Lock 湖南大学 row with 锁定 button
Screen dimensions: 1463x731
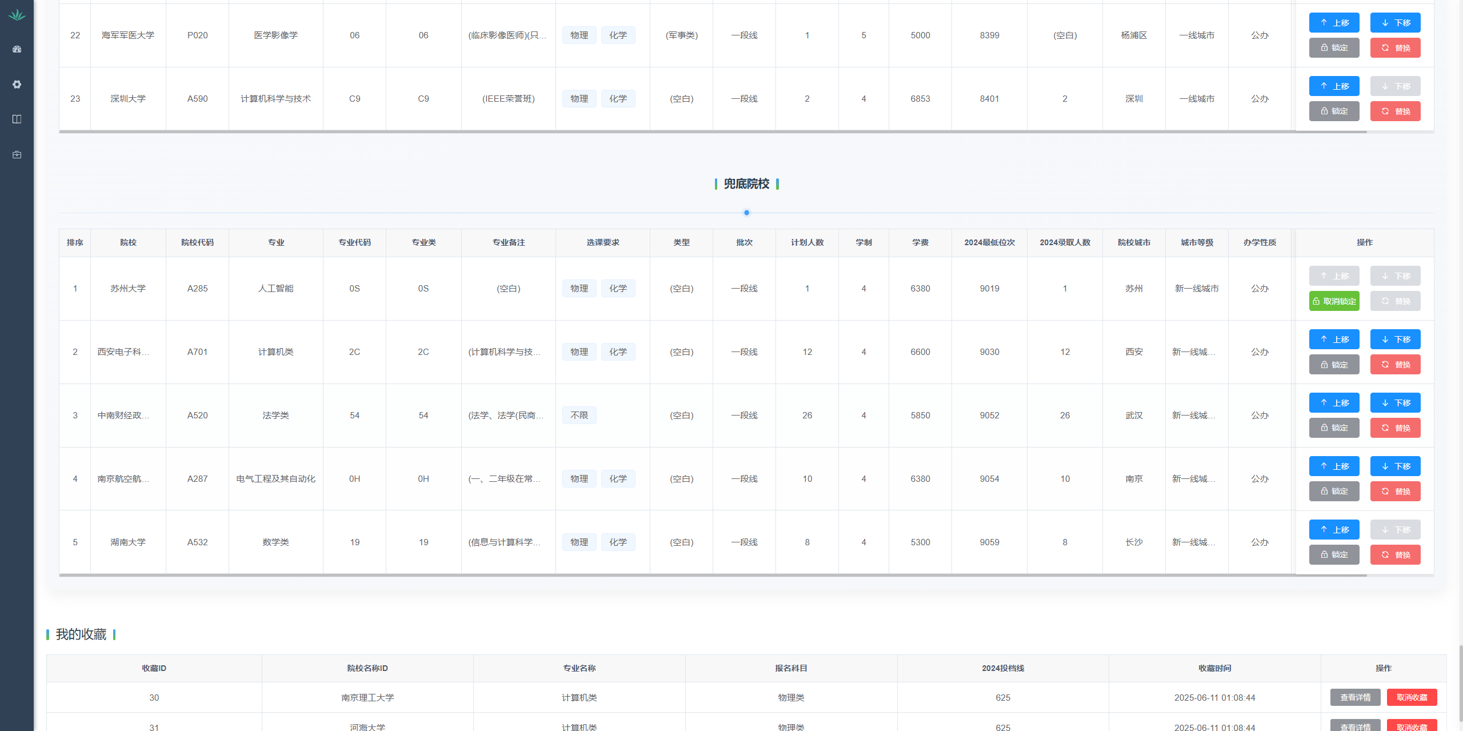pos(1334,555)
